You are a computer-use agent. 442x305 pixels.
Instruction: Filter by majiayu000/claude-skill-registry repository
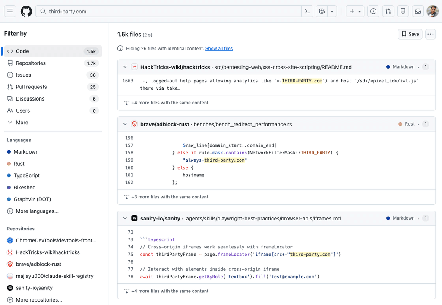pos(53,276)
